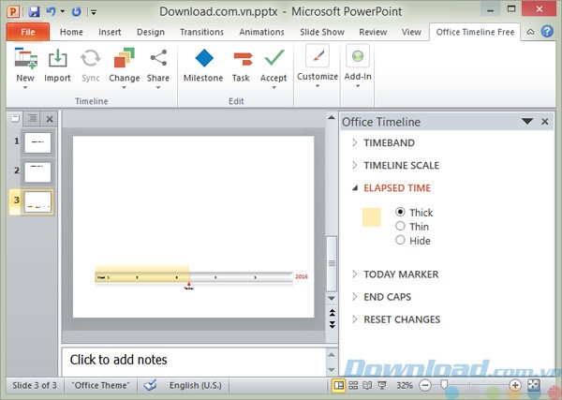Open the Add-In icon
This screenshot has height=400, width=562.
[357, 57]
